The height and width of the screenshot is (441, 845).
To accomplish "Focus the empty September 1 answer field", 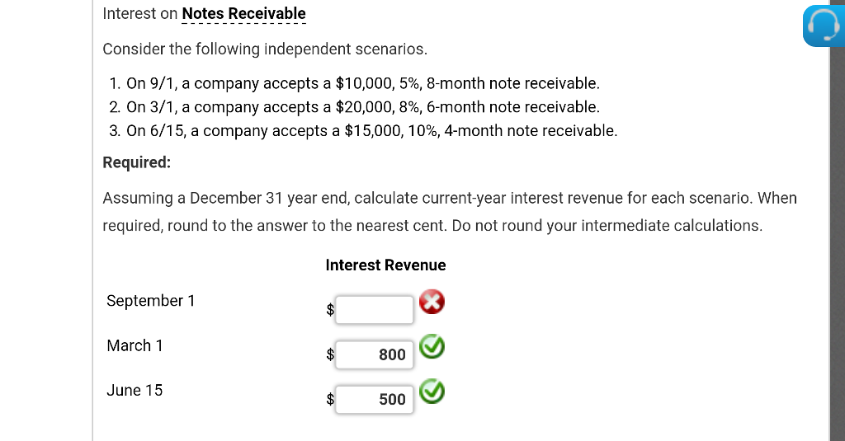I will (375, 310).
